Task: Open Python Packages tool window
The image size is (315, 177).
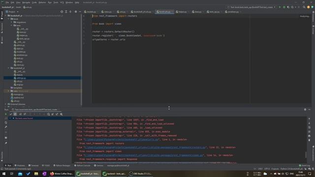Action: 62,165
